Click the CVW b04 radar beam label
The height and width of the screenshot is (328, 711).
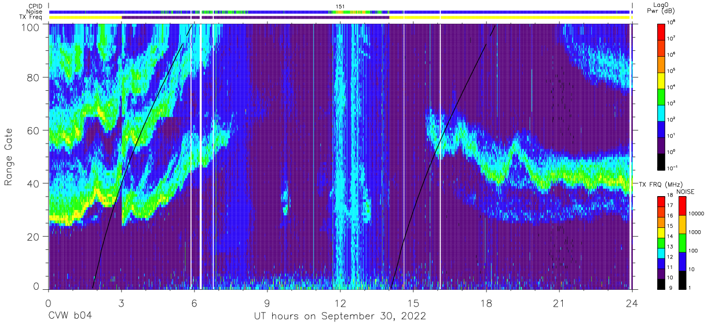(x=69, y=317)
